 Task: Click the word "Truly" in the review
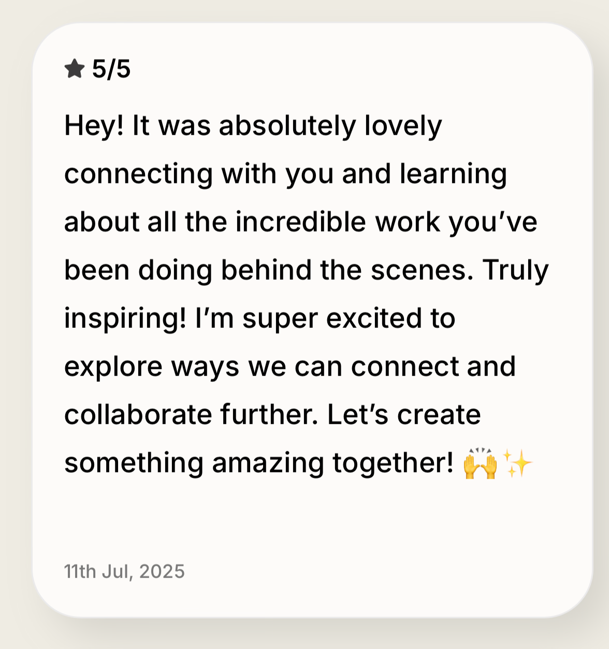[515, 270]
